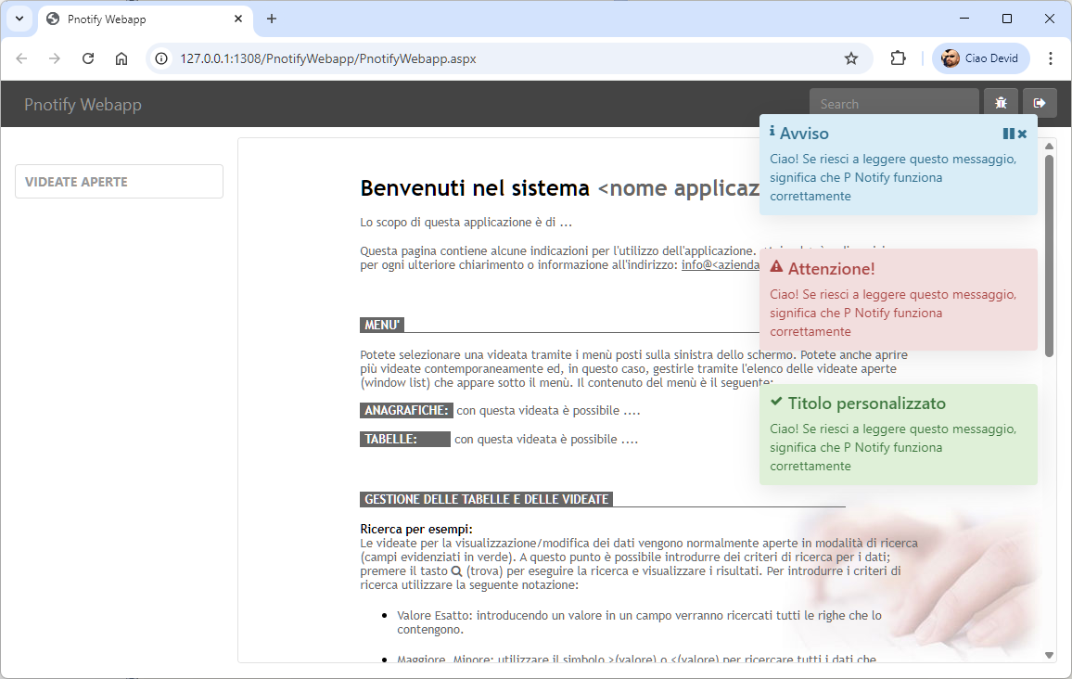Reload the page in the browser
This screenshot has width=1072, height=679.
pyautogui.click(x=88, y=58)
